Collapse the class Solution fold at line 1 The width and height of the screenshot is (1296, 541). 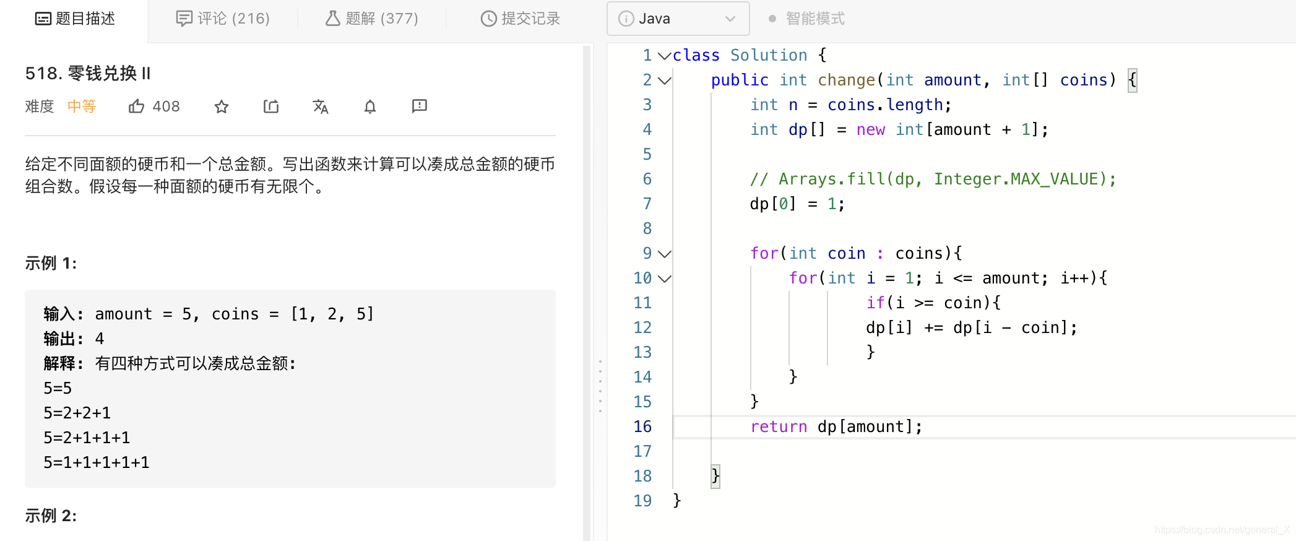coord(664,56)
